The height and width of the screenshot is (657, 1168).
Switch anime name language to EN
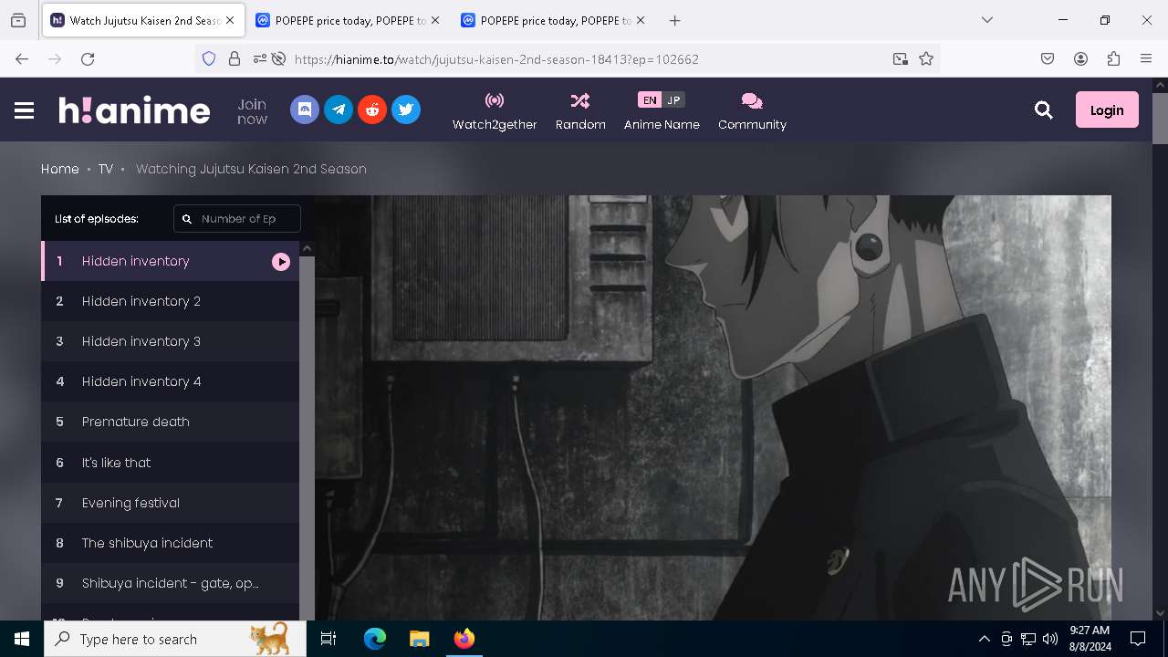649,100
